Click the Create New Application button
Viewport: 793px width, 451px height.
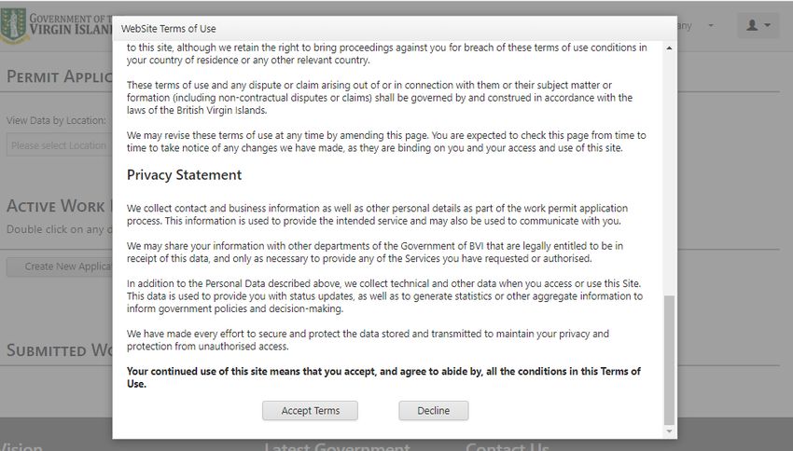click(x=59, y=266)
